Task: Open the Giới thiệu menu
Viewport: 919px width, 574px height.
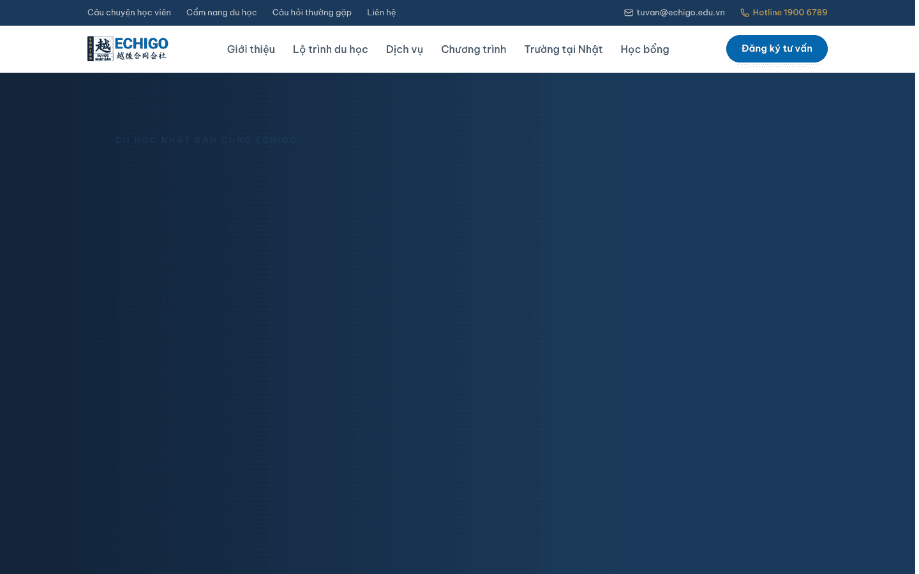Action: [251, 49]
